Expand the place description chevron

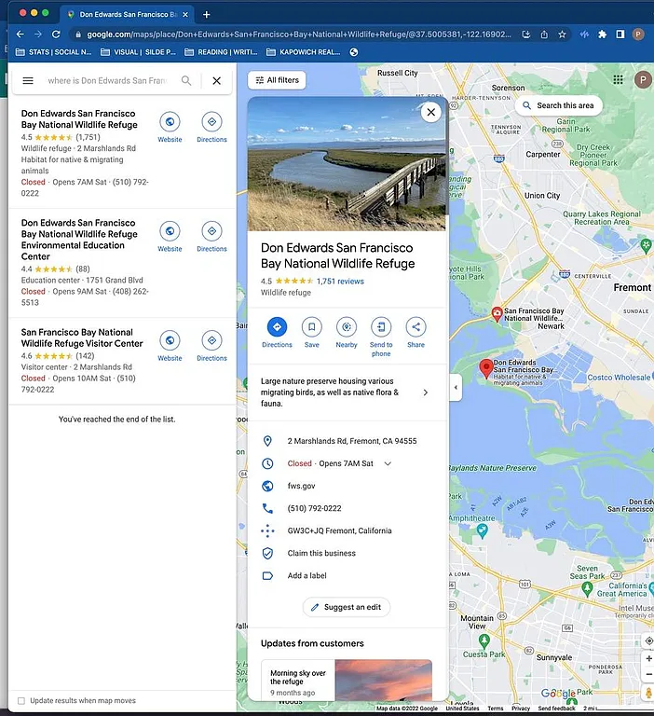pyautogui.click(x=425, y=392)
